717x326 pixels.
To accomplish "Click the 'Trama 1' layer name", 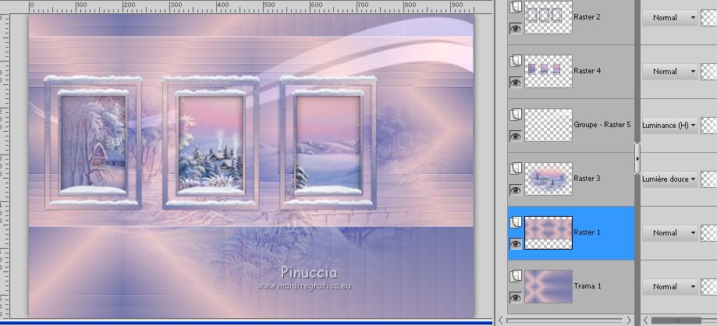I will pyautogui.click(x=587, y=286).
